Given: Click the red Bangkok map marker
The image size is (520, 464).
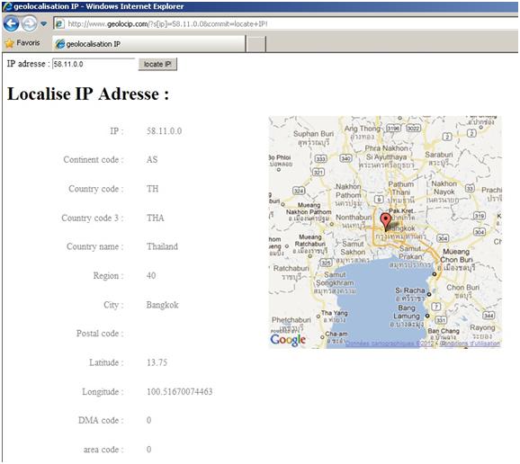Looking at the screenshot, I should (385, 221).
